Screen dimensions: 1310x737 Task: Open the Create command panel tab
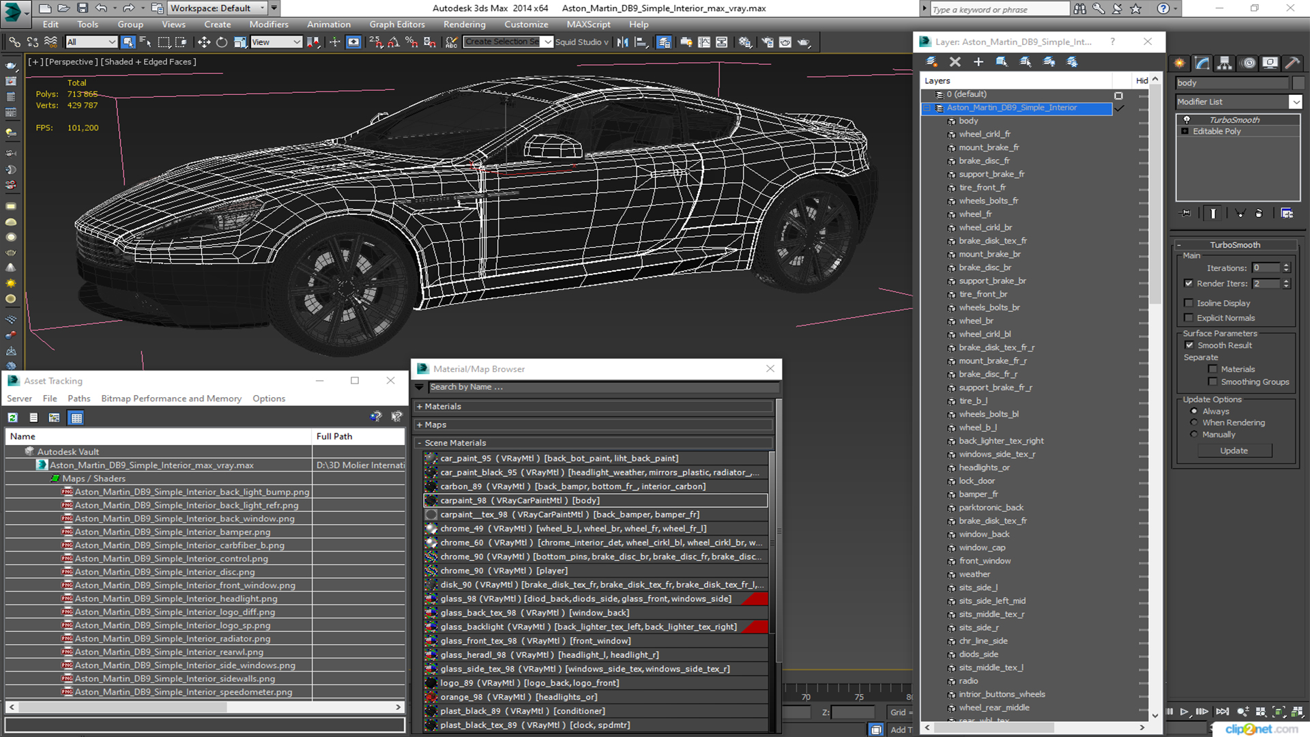(1180, 63)
